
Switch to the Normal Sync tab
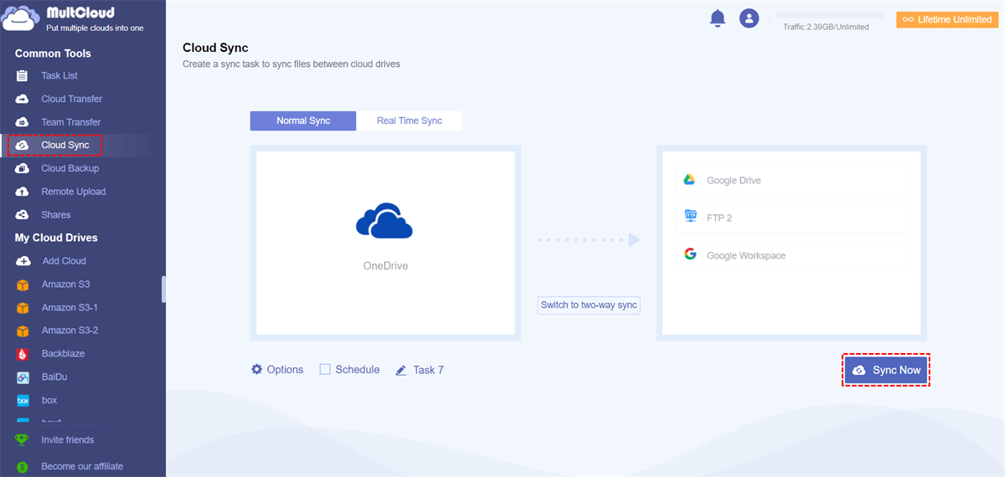[x=303, y=121]
